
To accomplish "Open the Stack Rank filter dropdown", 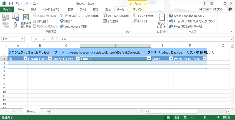I will pyautogui.click(x=50, y=59).
